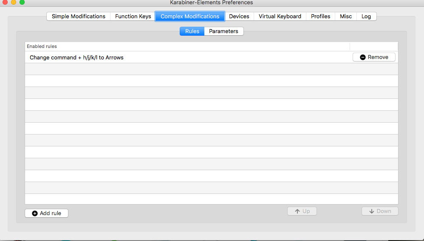Open the Misc tab
Image resolution: width=424 pixels, height=241 pixels.
[x=346, y=17]
